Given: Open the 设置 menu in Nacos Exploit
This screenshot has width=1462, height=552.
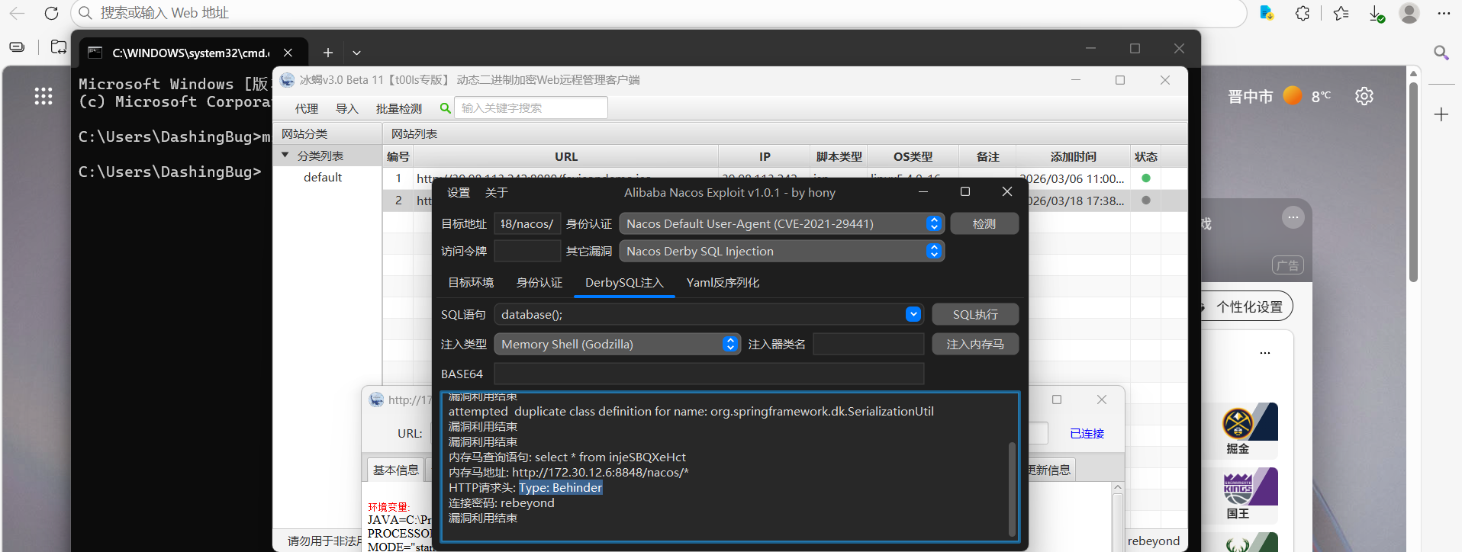Looking at the screenshot, I should tap(458, 193).
